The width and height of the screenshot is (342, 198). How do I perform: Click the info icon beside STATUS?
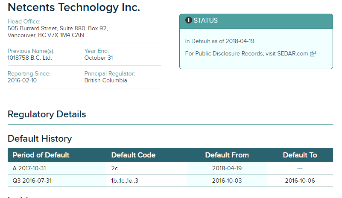[x=189, y=20]
